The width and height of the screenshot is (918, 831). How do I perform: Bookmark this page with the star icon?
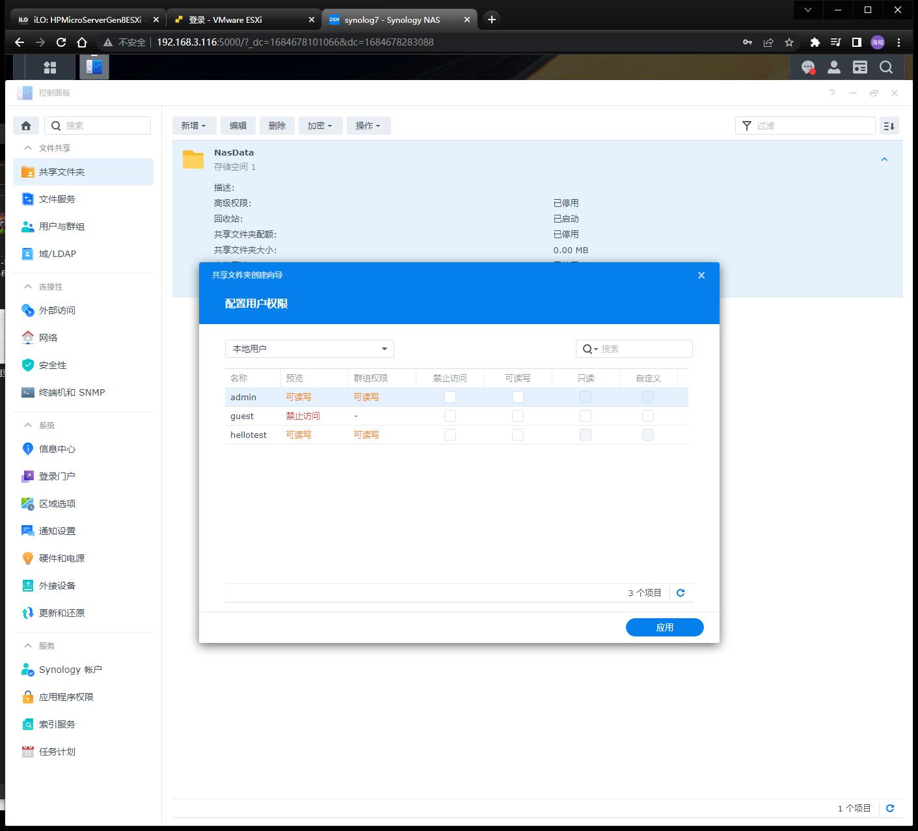click(x=789, y=42)
